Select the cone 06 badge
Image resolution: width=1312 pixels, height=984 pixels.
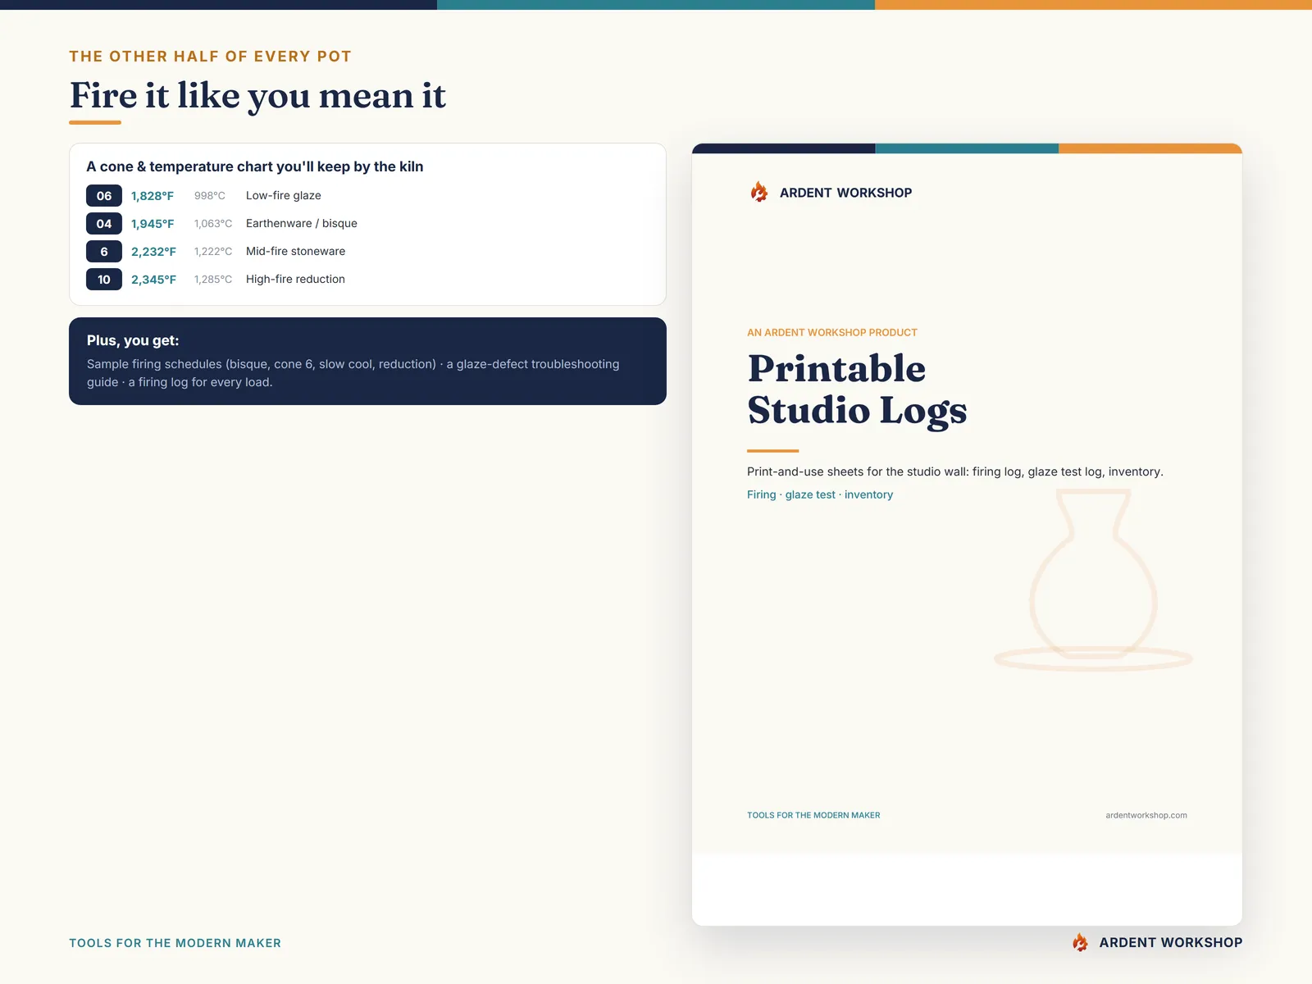point(104,196)
